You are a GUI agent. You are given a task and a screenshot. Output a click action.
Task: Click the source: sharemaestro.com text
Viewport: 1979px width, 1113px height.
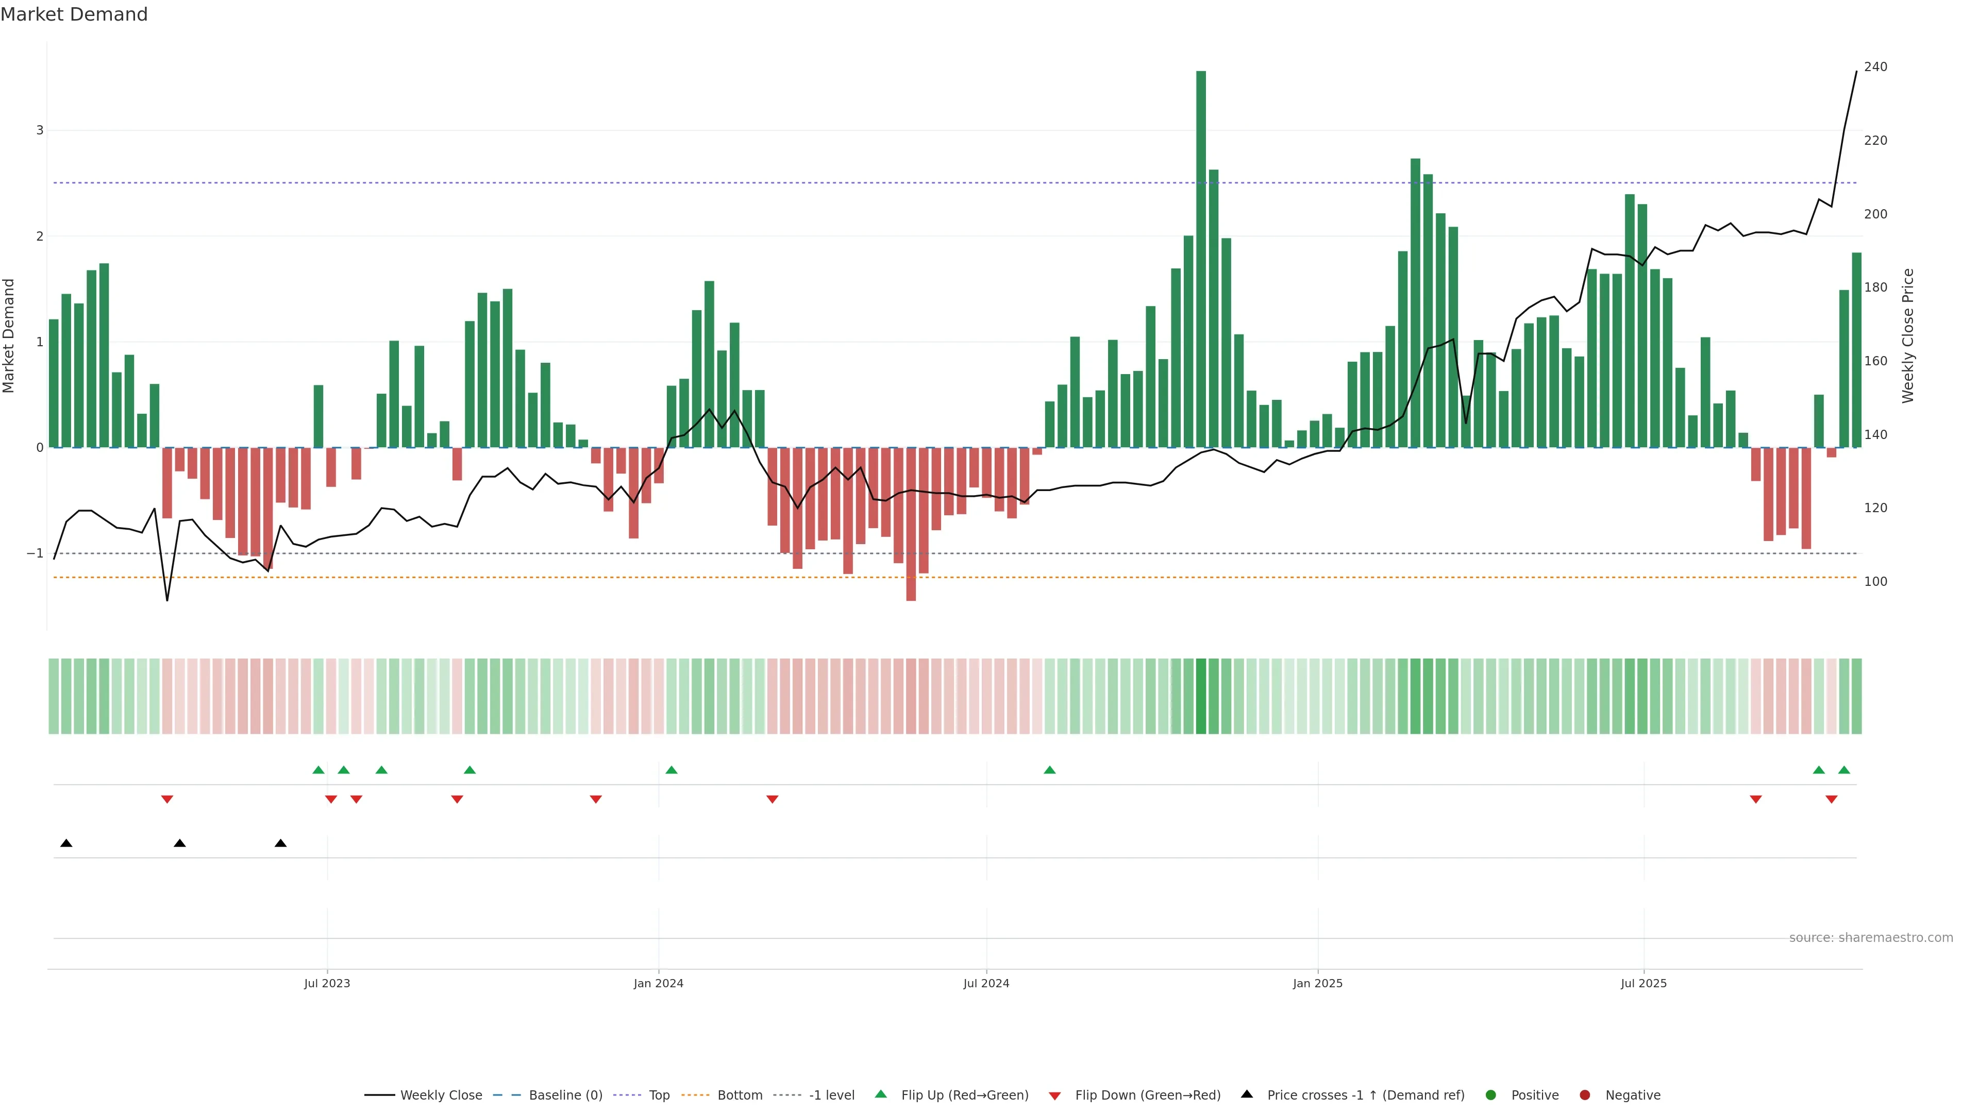tap(1871, 938)
